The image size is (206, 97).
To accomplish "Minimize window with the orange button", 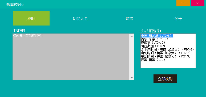I will coord(183,3).
